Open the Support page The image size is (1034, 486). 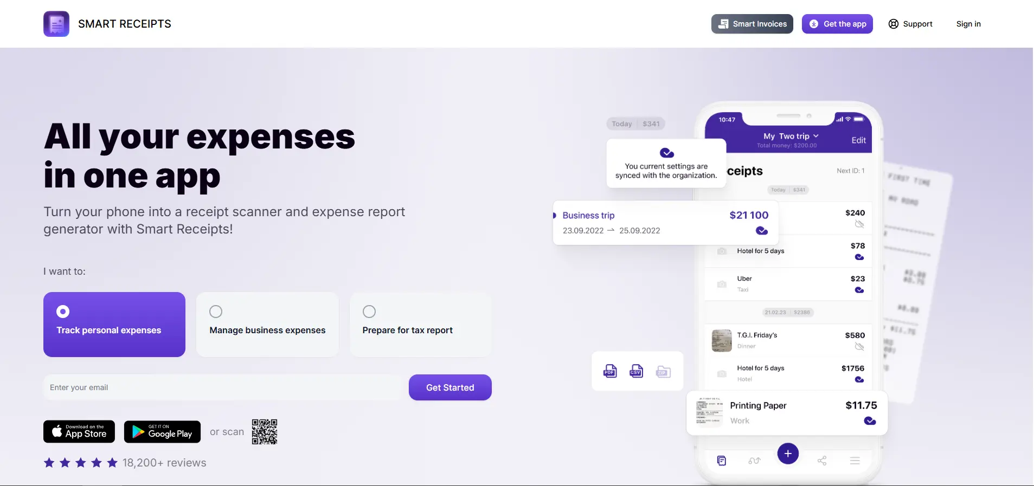point(910,24)
